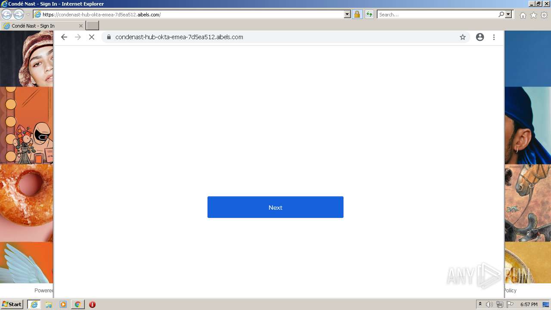The height and width of the screenshot is (310, 551).
Task: Open the Chrome taskbar icon
Action: (77, 304)
